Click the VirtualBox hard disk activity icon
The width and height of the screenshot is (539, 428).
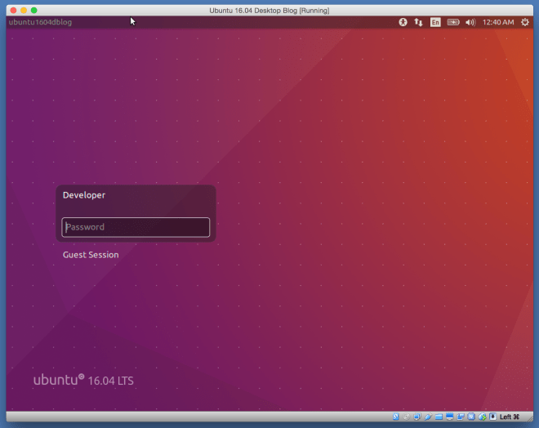395,417
